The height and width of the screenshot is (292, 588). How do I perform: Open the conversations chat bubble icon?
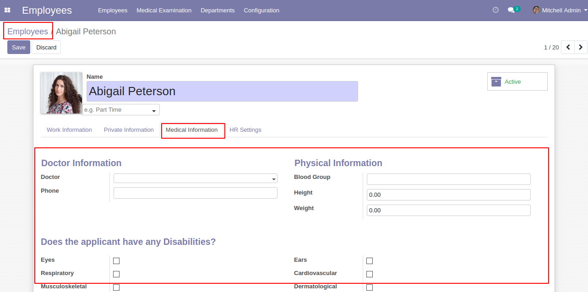(511, 10)
